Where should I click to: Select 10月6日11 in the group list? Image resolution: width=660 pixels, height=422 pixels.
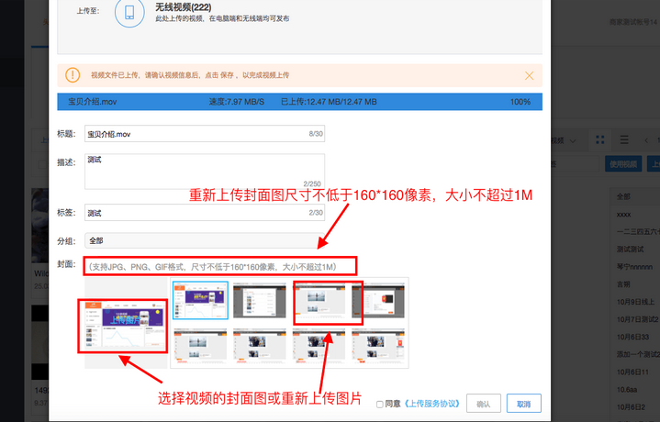(x=633, y=372)
